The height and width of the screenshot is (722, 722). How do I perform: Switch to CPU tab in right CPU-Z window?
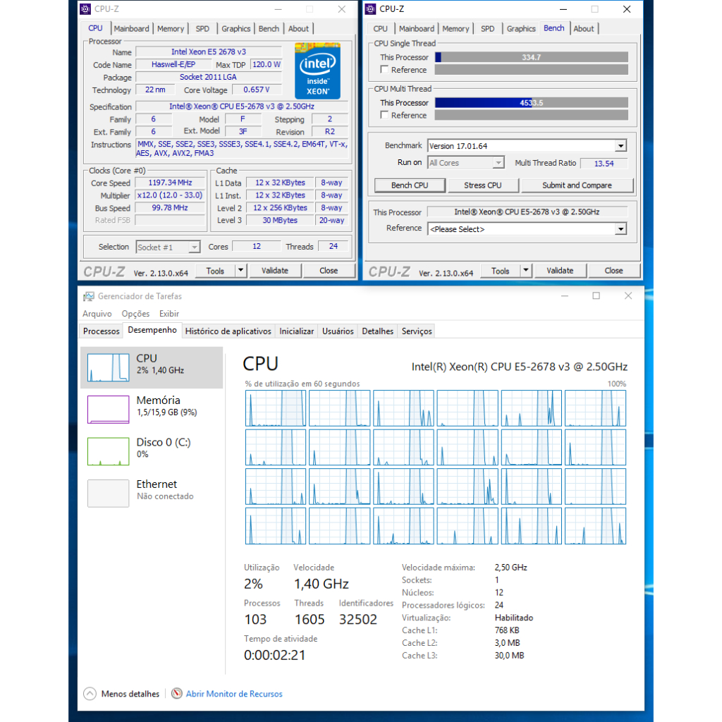(x=380, y=28)
